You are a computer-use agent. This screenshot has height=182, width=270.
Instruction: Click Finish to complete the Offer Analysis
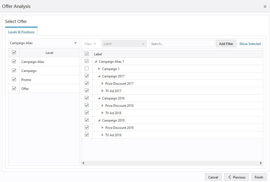click(259, 177)
